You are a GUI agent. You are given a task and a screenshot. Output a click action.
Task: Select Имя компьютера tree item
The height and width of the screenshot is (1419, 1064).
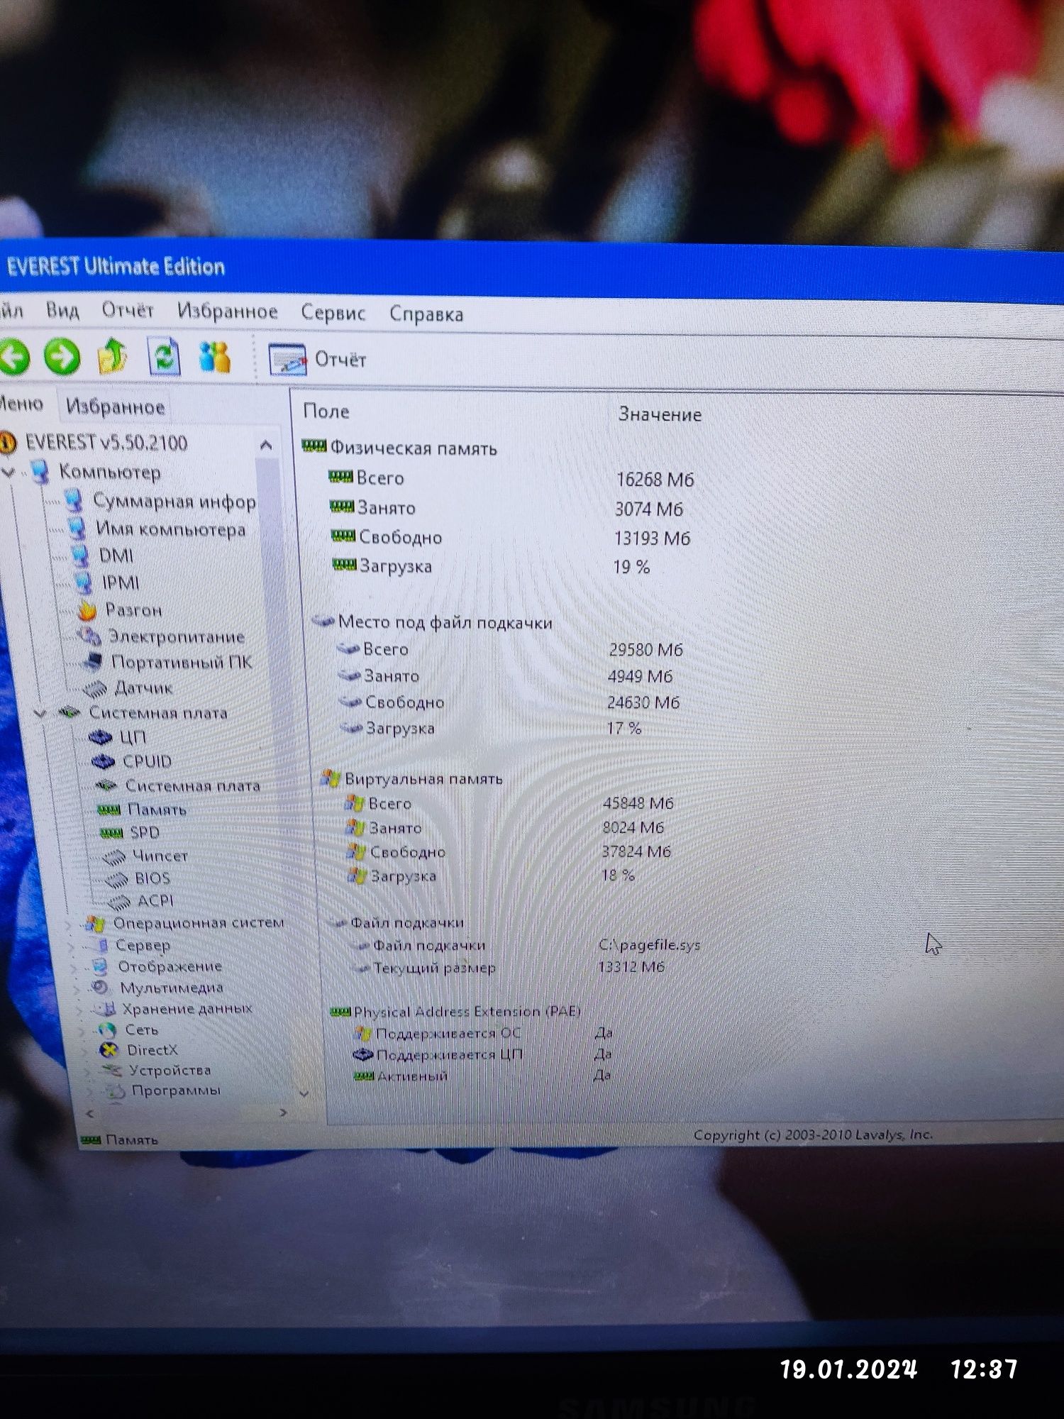click(171, 529)
